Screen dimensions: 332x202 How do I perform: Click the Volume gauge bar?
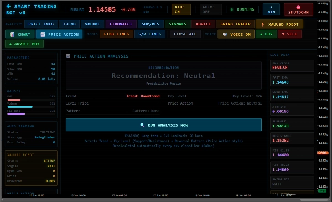[x=31, y=107]
